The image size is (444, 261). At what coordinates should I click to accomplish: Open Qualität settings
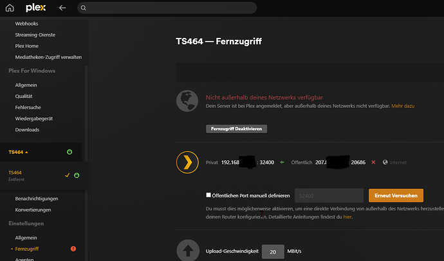tap(24, 96)
